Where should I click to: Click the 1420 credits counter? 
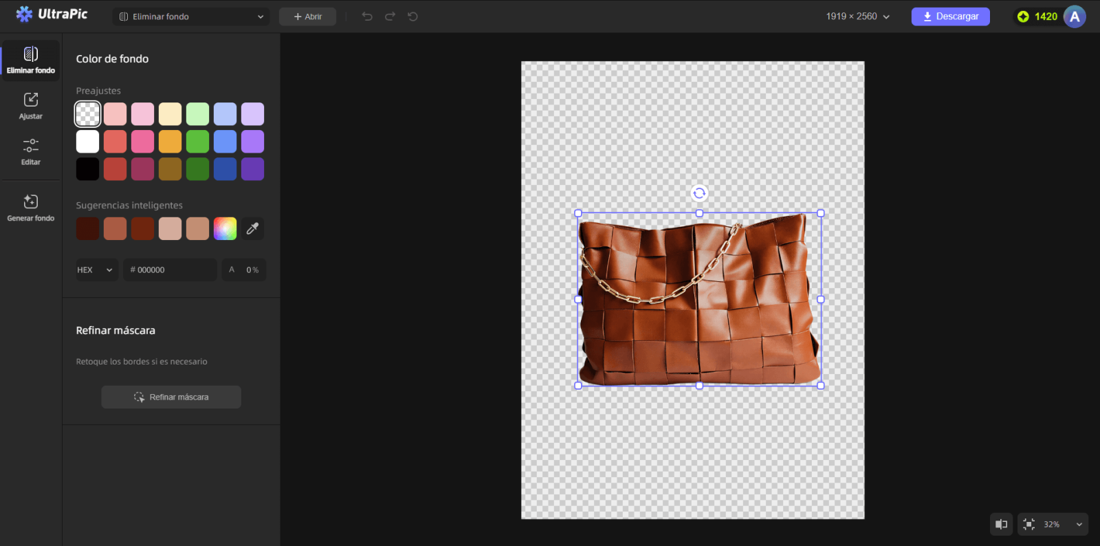click(x=1046, y=17)
